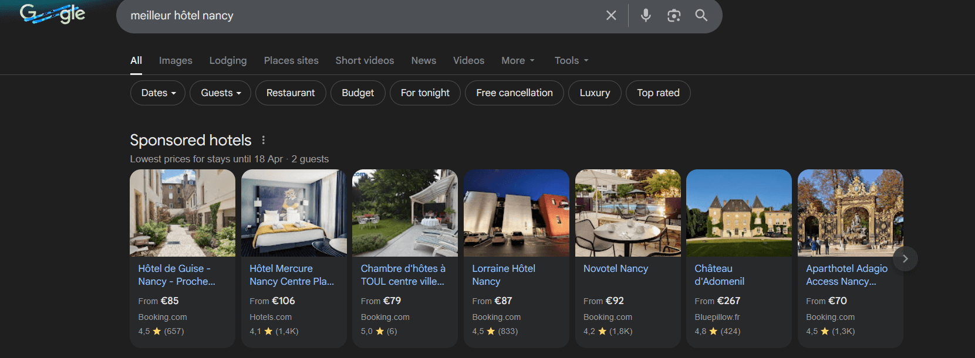The width and height of the screenshot is (975, 358).
Task: Open Aparthotel Adagio Access Nancy link
Action: (847, 275)
